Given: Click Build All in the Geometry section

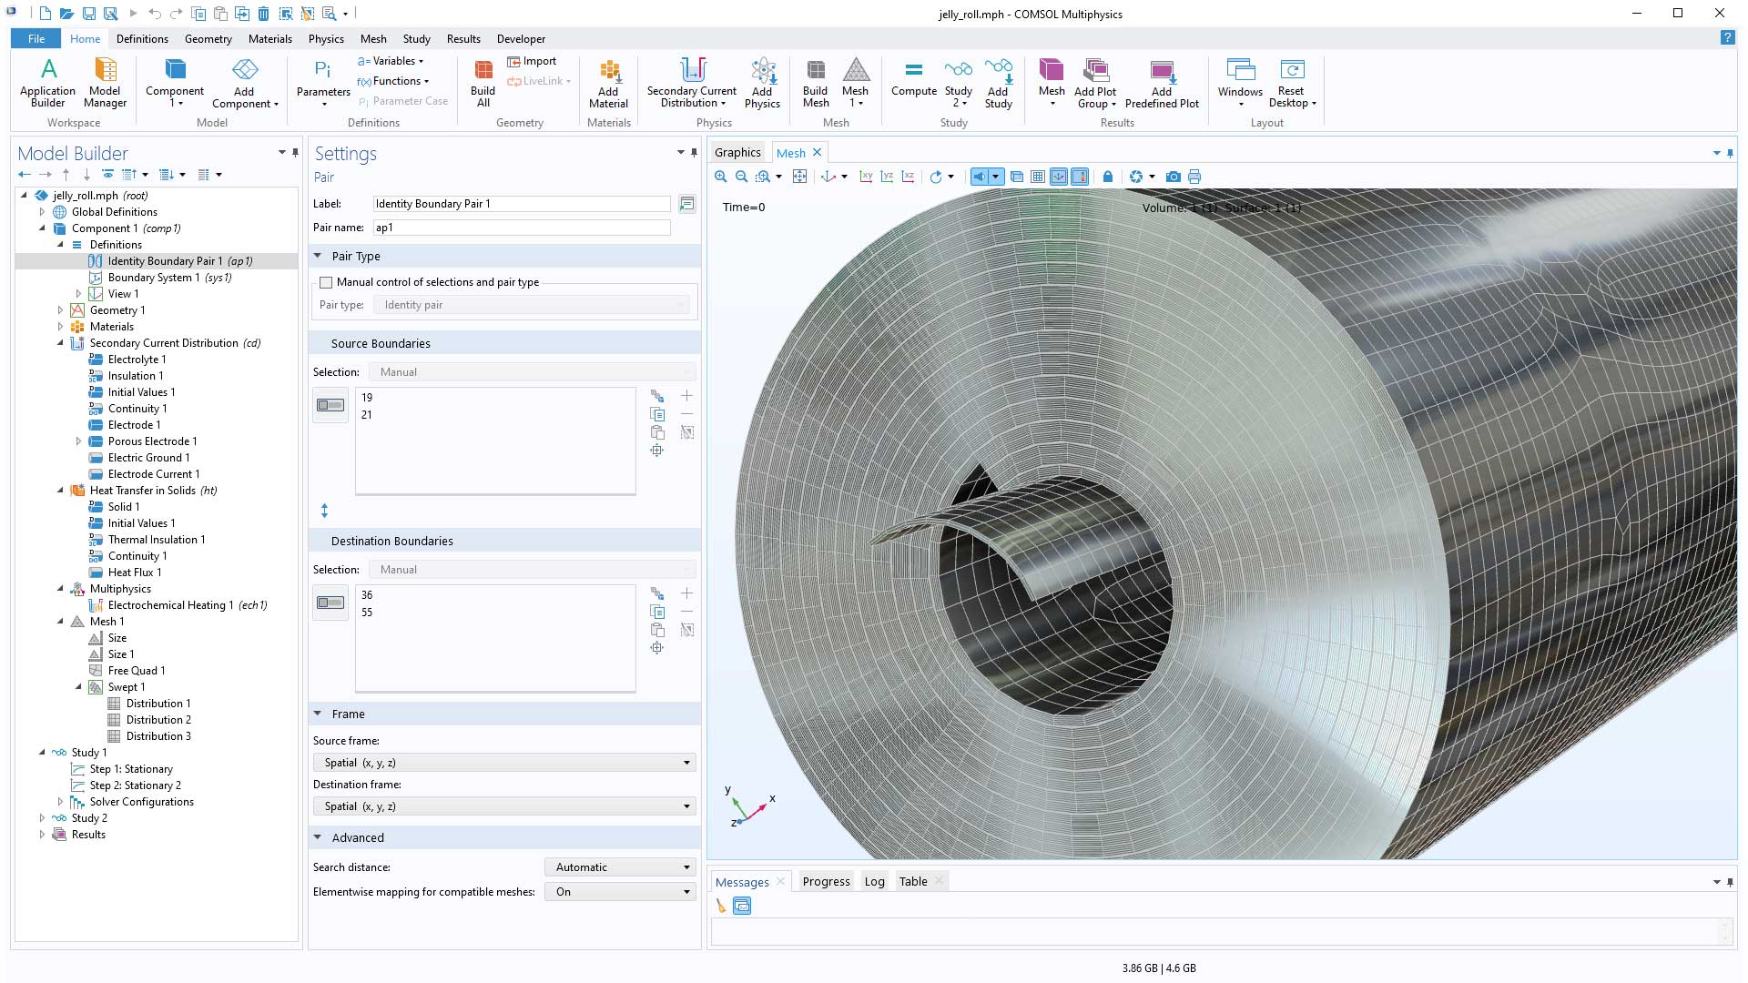Looking at the screenshot, I should pos(482,82).
